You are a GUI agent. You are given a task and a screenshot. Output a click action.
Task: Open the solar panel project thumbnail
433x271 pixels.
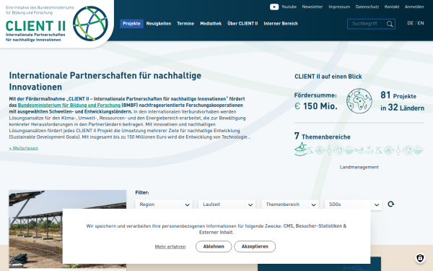pyautogui.click(x=68, y=229)
